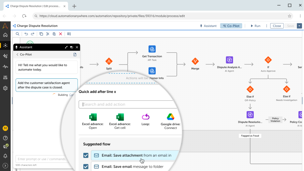Click the Search magnifier in editor toolbar
304x171 pixels.
tap(17, 34)
